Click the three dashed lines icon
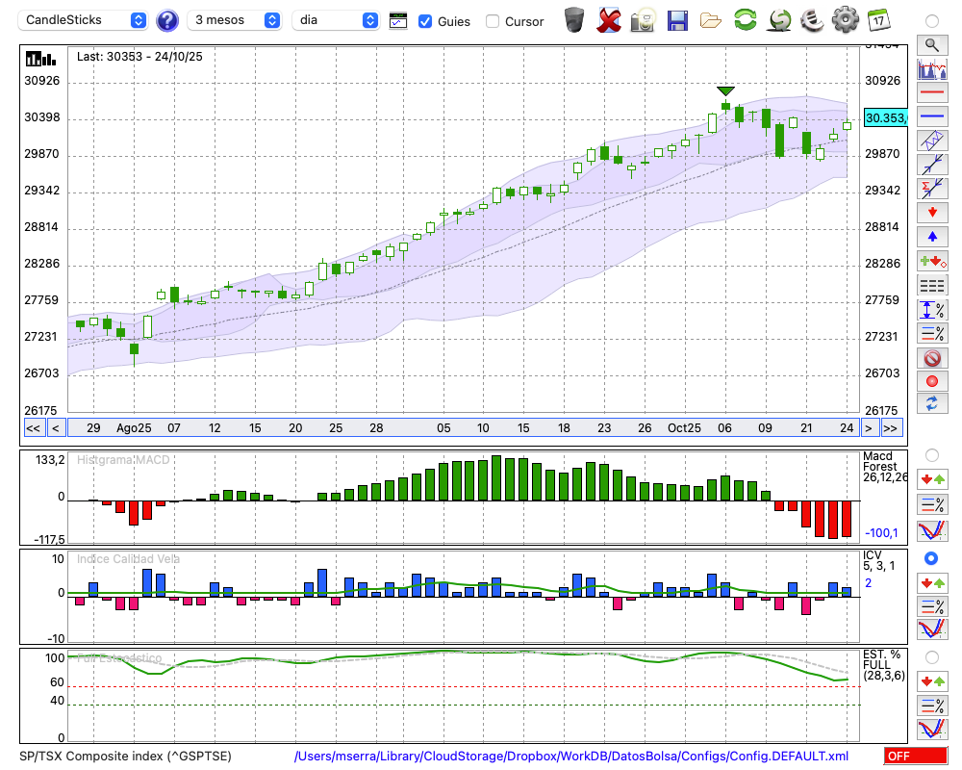The height and width of the screenshot is (770, 962). [932, 285]
